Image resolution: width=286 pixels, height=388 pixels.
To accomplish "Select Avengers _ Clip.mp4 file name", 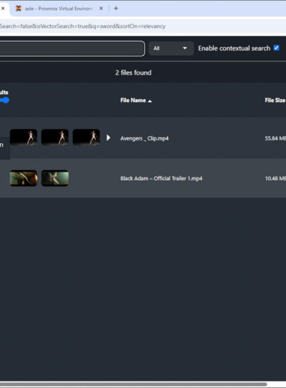I will point(144,138).
